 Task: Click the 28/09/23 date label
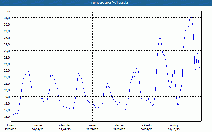tap(92, 129)
